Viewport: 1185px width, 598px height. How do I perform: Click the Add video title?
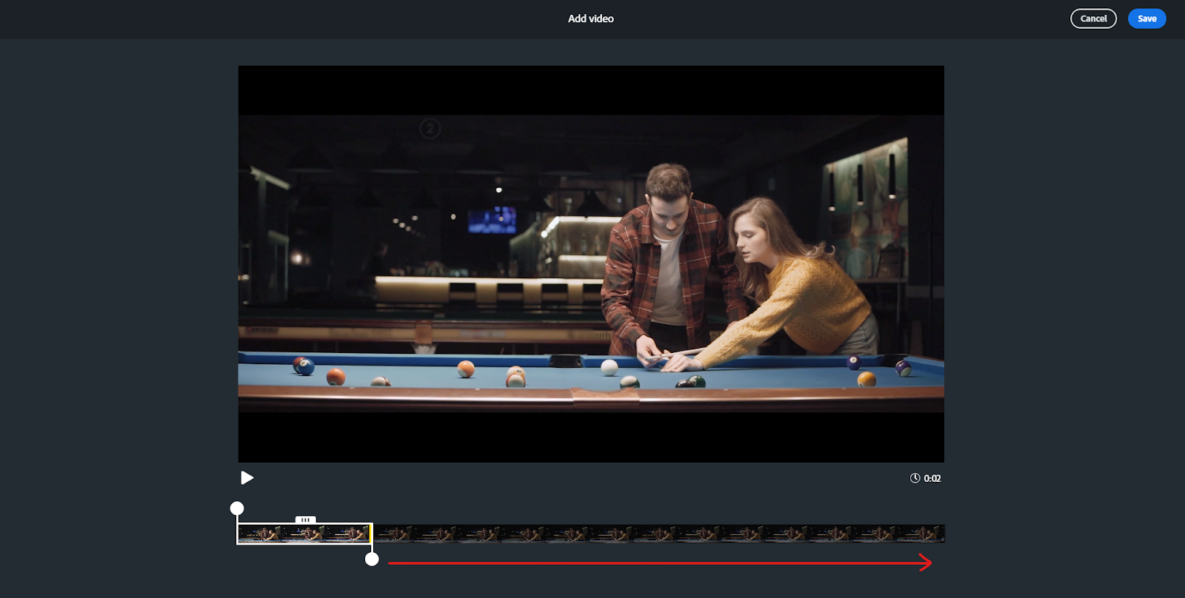click(x=591, y=19)
